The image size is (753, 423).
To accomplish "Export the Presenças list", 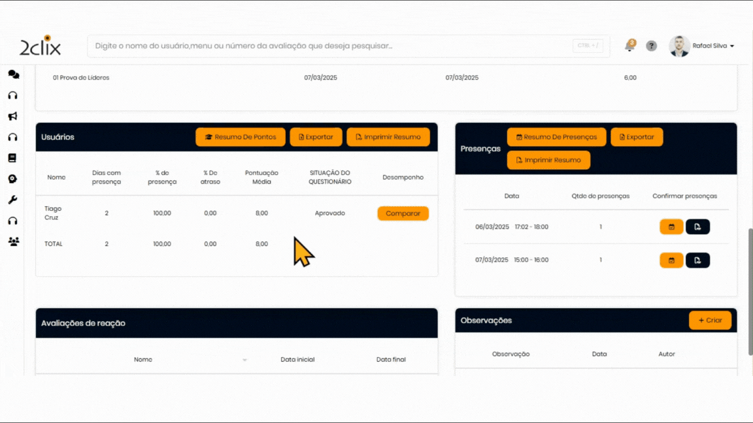I will (636, 137).
